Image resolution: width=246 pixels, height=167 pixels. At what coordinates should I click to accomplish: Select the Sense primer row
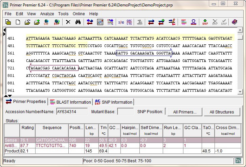[x=122, y=140]
